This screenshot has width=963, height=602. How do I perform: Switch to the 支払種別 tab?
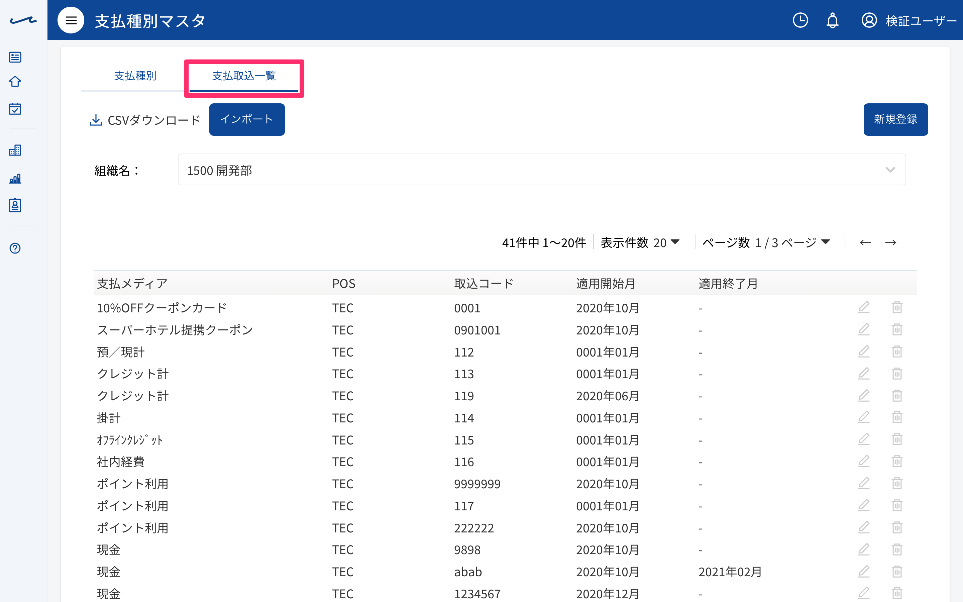point(135,76)
